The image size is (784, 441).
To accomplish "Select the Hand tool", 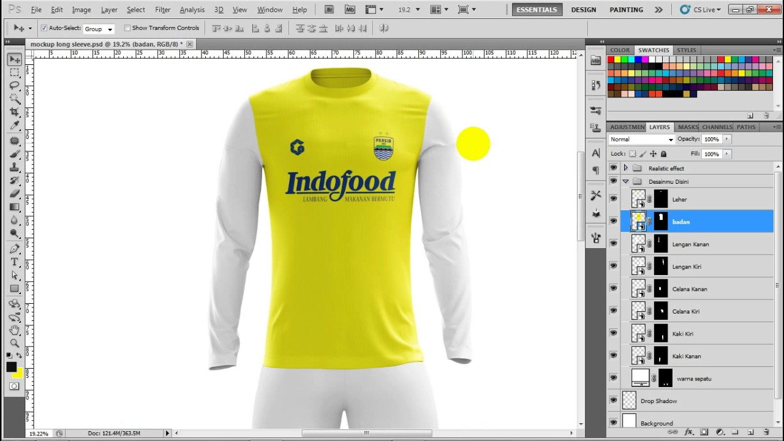I will (x=15, y=330).
